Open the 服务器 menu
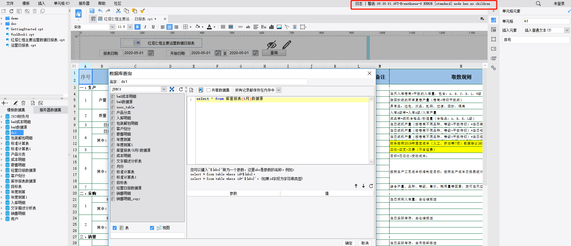The image size is (571, 246). point(84,3)
